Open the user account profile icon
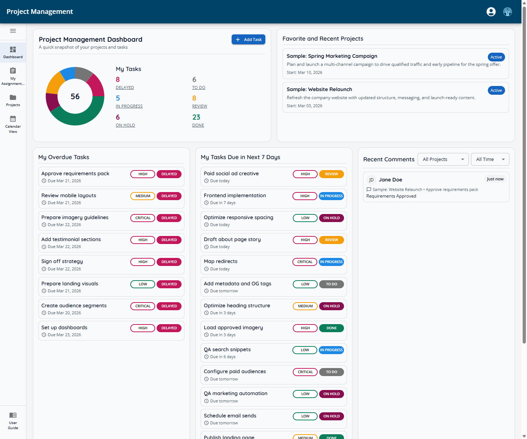The height and width of the screenshot is (439, 527). click(491, 12)
